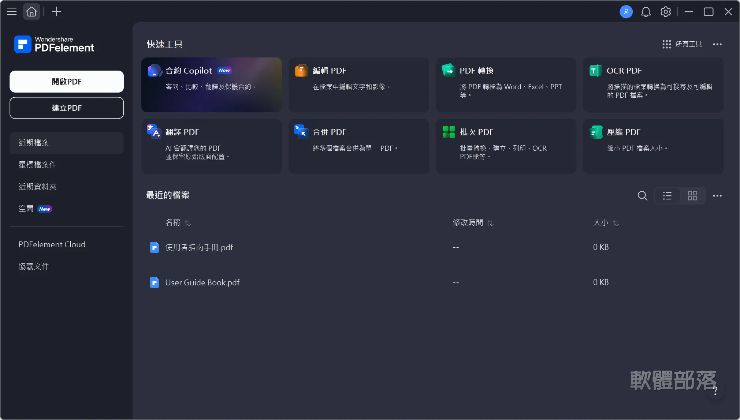Open the help question mark button

click(715, 391)
